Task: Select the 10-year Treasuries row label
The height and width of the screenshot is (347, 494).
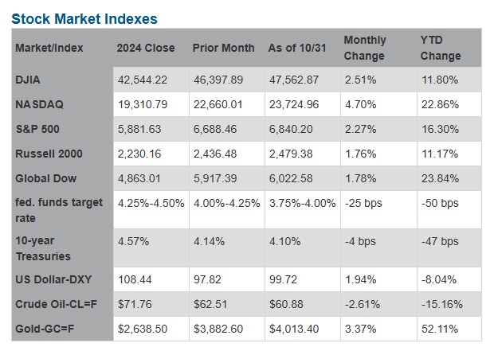Action: (x=42, y=248)
